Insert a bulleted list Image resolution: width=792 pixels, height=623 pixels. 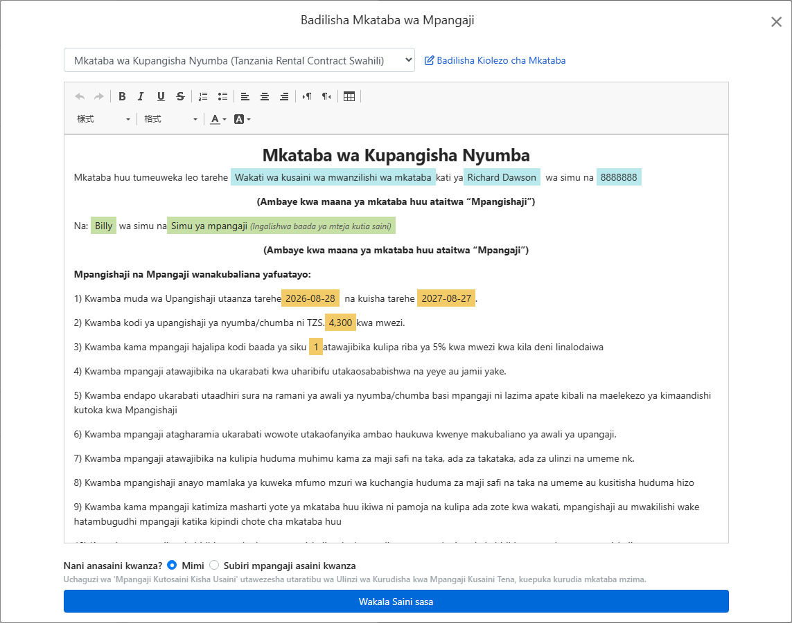click(222, 96)
